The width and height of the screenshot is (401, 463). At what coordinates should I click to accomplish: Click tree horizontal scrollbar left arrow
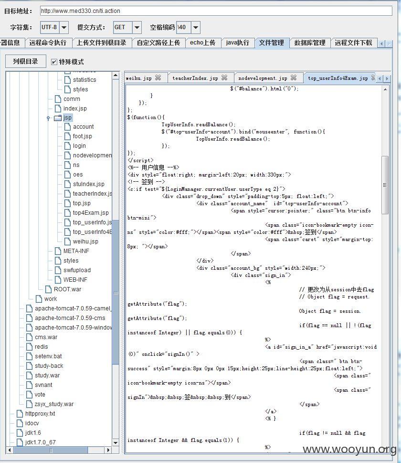(10, 450)
